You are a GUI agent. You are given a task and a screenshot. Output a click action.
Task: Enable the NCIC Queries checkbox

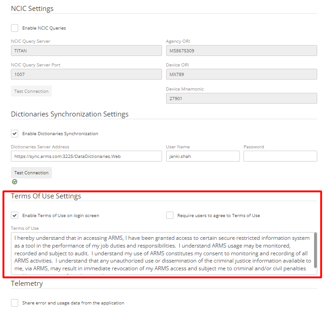point(15,28)
